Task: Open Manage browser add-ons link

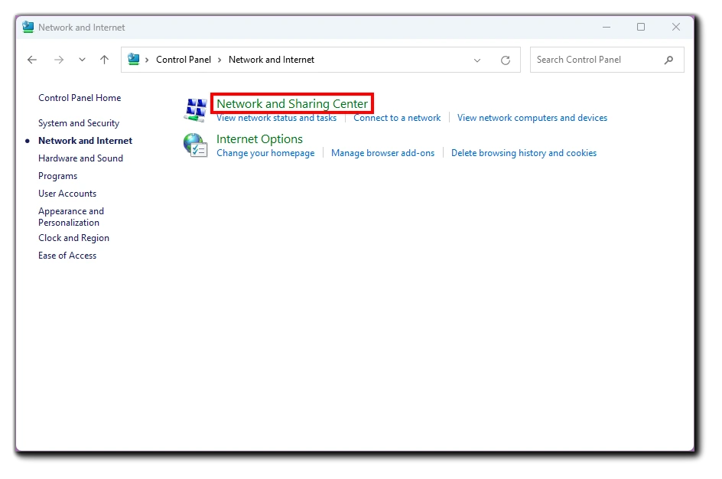Action: click(x=382, y=153)
